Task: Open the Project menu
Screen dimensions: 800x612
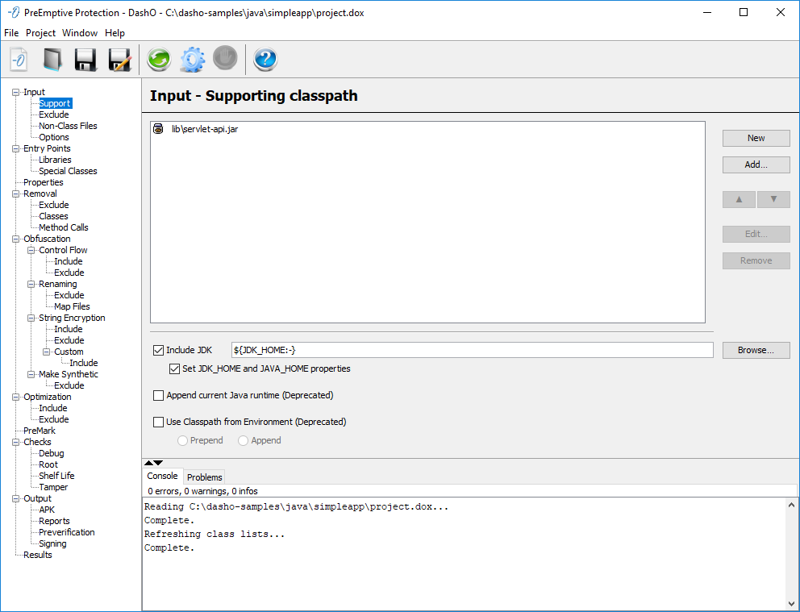Action: pyautogui.click(x=40, y=33)
